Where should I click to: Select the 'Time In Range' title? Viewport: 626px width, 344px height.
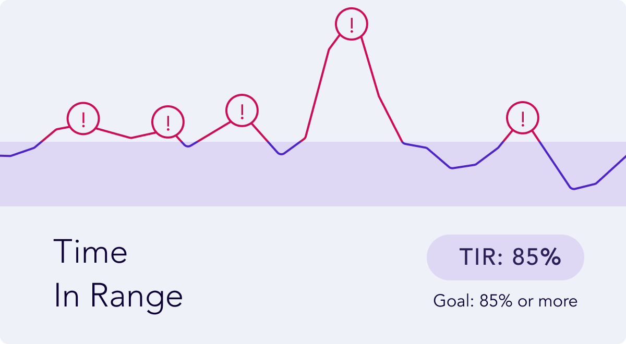click(118, 274)
